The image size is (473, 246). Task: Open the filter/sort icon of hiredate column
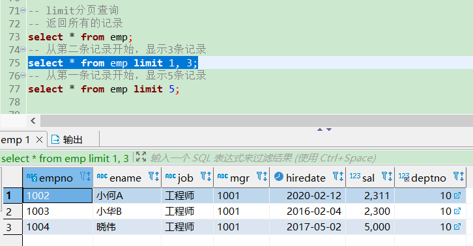point(338,176)
